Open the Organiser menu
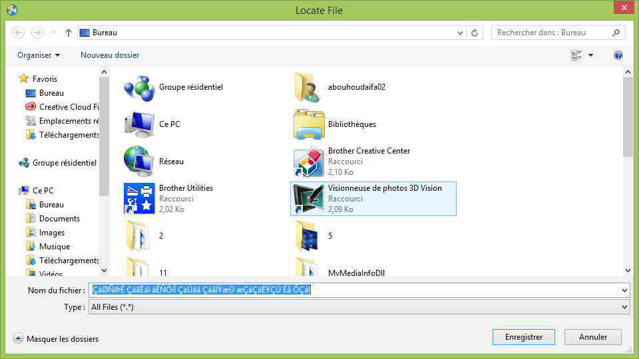The image size is (639, 359). coord(39,55)
